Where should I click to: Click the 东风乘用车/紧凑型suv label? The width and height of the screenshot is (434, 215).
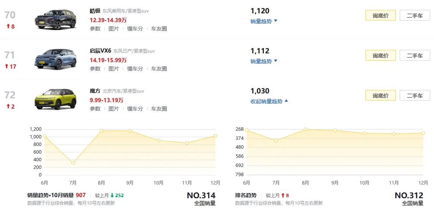tap(126, 11)
